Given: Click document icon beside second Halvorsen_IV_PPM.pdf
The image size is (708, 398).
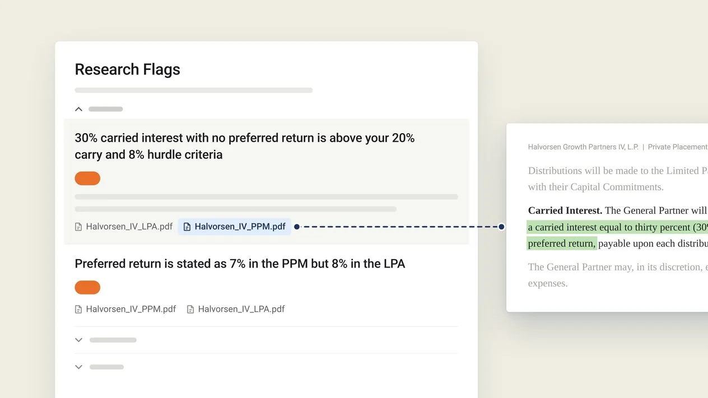Looking at the screenshot, I should pos(78,309).
